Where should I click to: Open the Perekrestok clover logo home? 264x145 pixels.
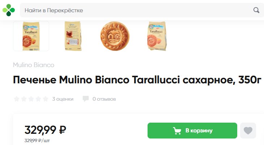click(x=9, y=10)
